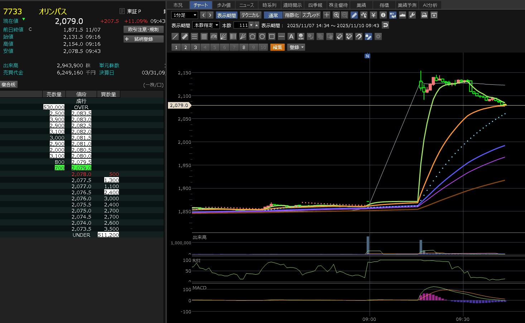Select the circle drawing tool
525x323 pixels.
click(x=262, y=36)
